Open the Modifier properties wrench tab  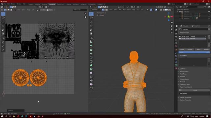click(x=176, y=53)
